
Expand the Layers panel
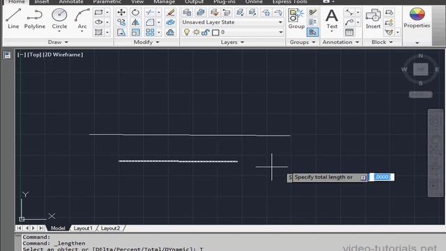(x=232, y=42)
